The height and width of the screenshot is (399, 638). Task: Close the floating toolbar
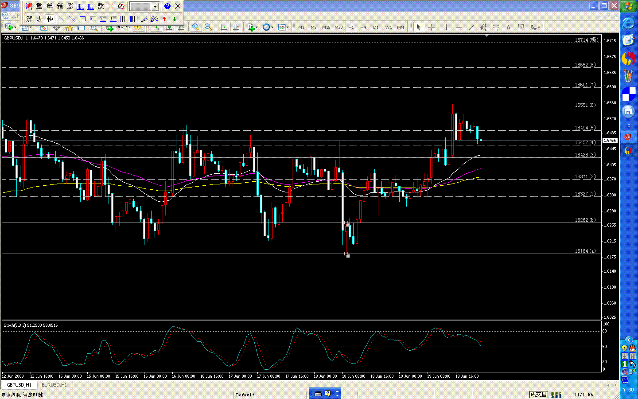[x=178, y=6]
